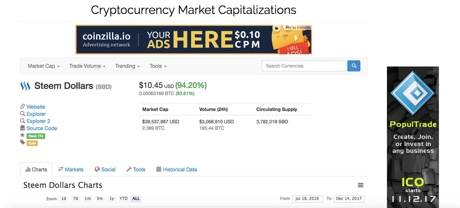Click the star icon beside Rank 174
Viewport: 460px width, 208px height.
(22, 135)
